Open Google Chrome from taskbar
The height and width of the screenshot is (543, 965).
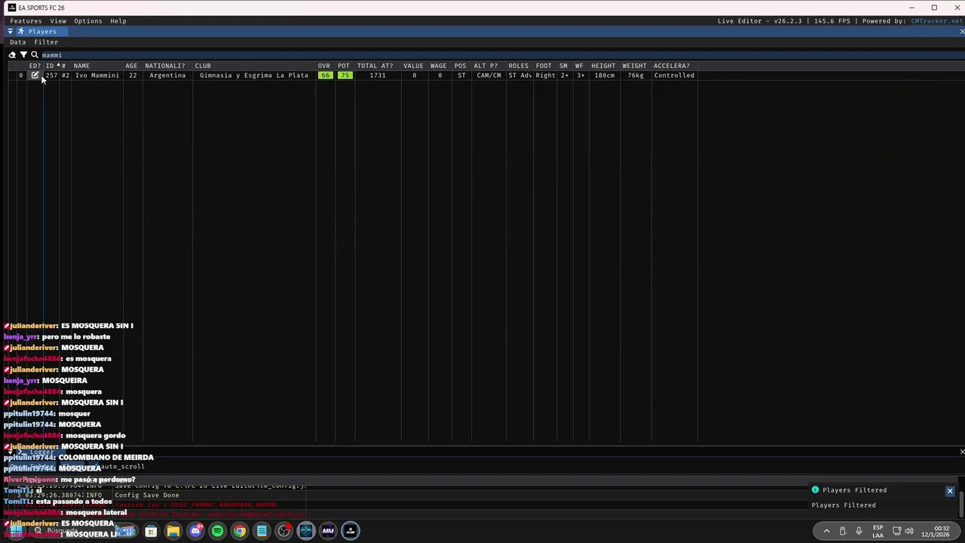tap(239, 531)
